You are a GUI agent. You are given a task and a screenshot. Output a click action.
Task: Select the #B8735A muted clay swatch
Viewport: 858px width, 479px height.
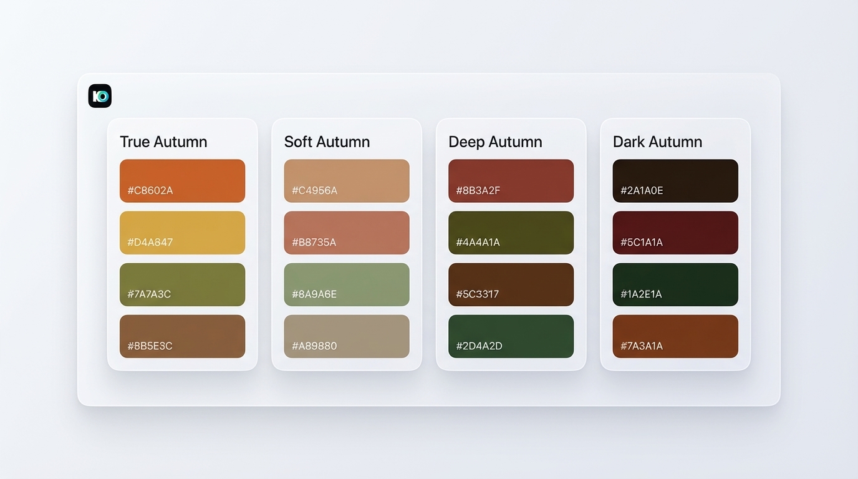coord(347,233)
